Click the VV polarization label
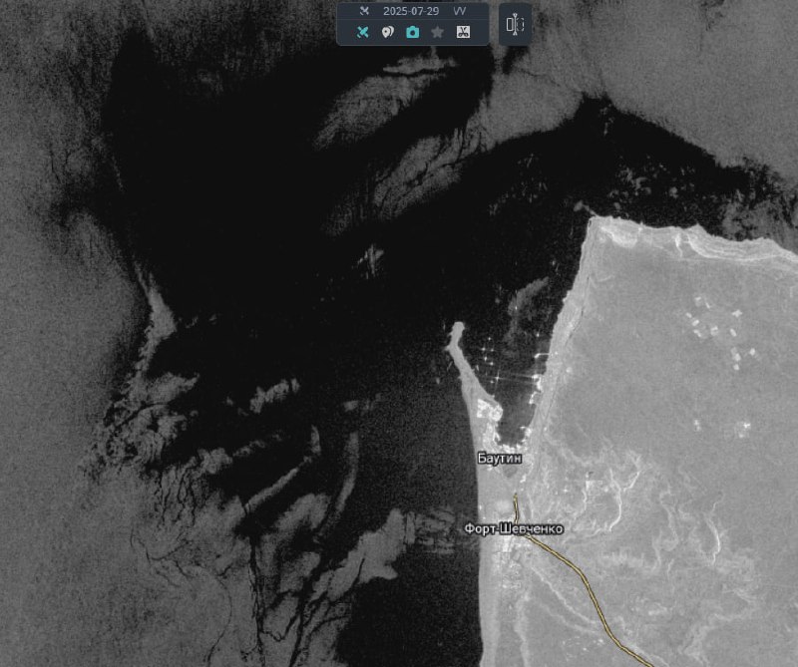 (459, 11)
